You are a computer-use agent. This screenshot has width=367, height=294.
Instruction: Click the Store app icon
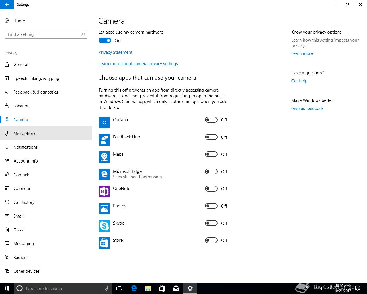click(x=104, y=243)
